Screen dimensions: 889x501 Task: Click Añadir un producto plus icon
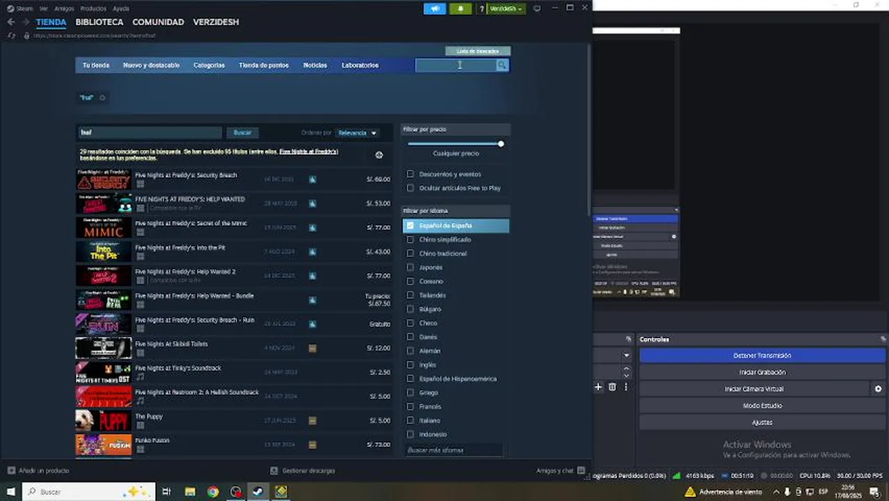11,470
